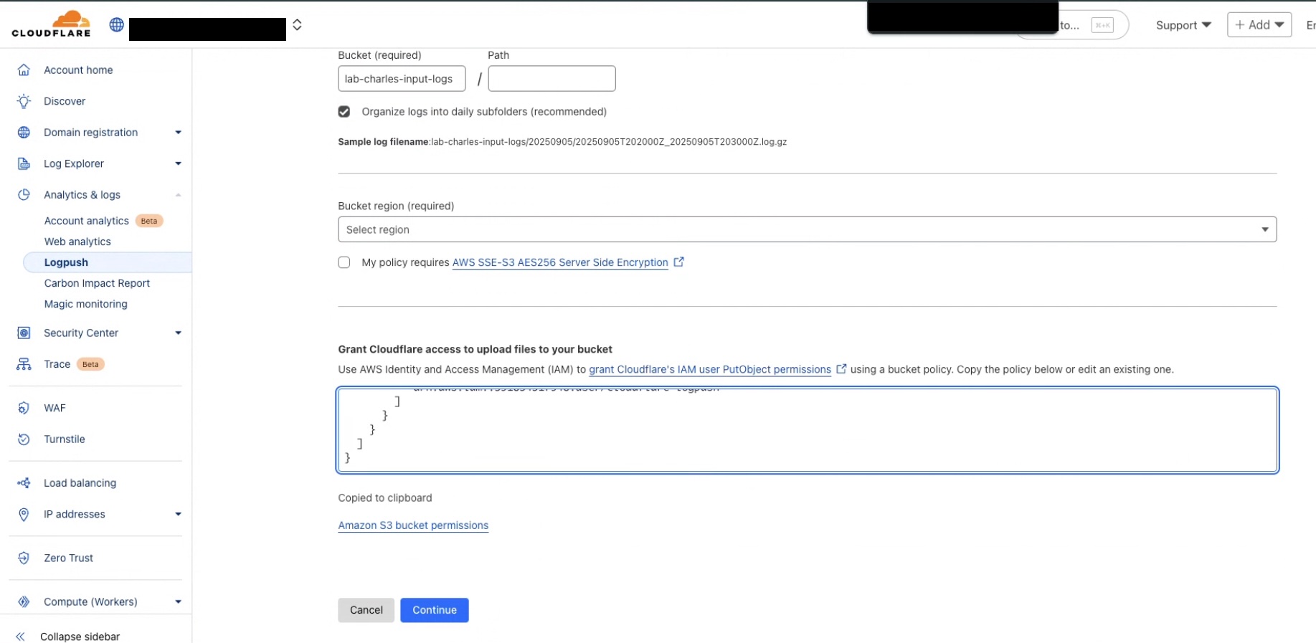Click the Cloudflare logo
This screenshot has width=1316, height=643.
click(x=52, y=24)
